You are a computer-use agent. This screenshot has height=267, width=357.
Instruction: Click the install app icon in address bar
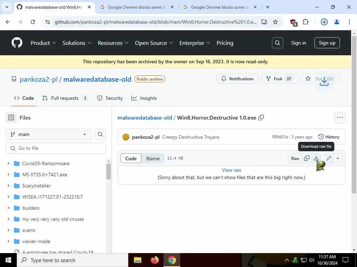point(264,22)
